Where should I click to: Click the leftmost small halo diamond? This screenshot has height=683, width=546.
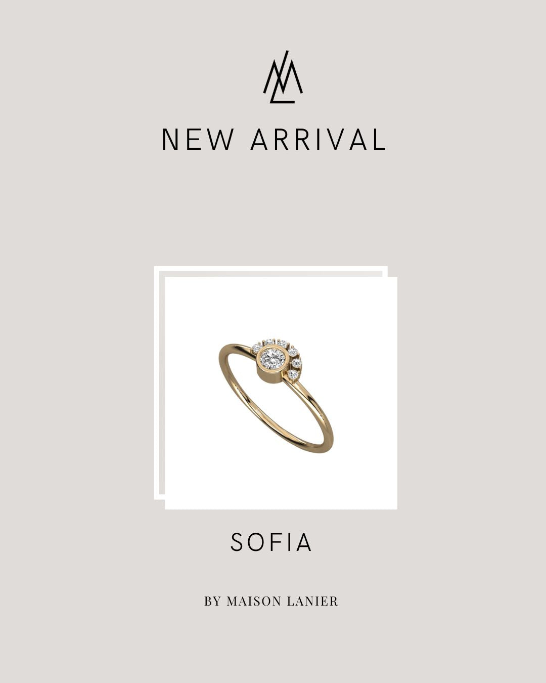click(256, 349)
